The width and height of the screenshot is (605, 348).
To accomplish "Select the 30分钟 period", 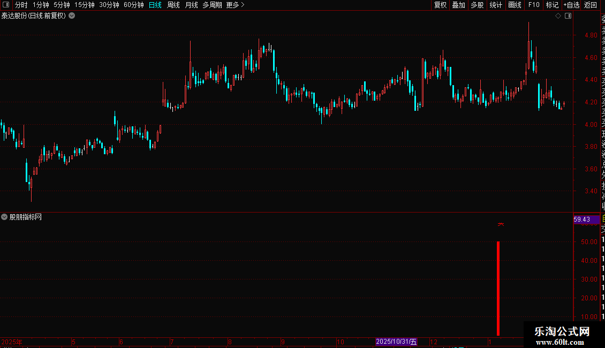I will [x=109, y=5].
